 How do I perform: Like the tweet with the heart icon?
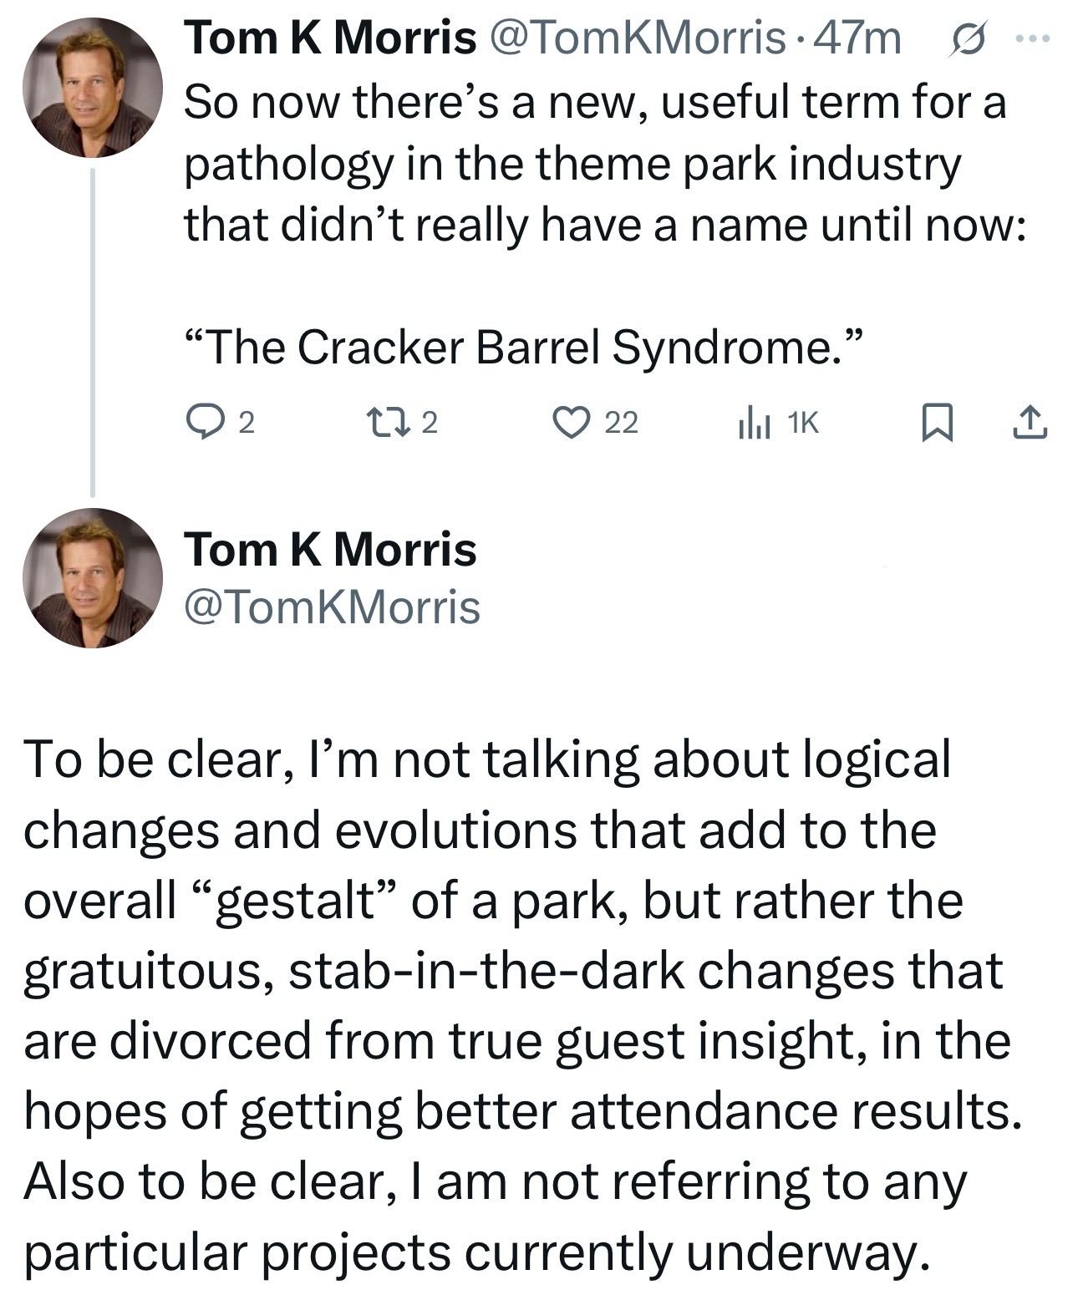pyautogui.click(x=573, y=423)
